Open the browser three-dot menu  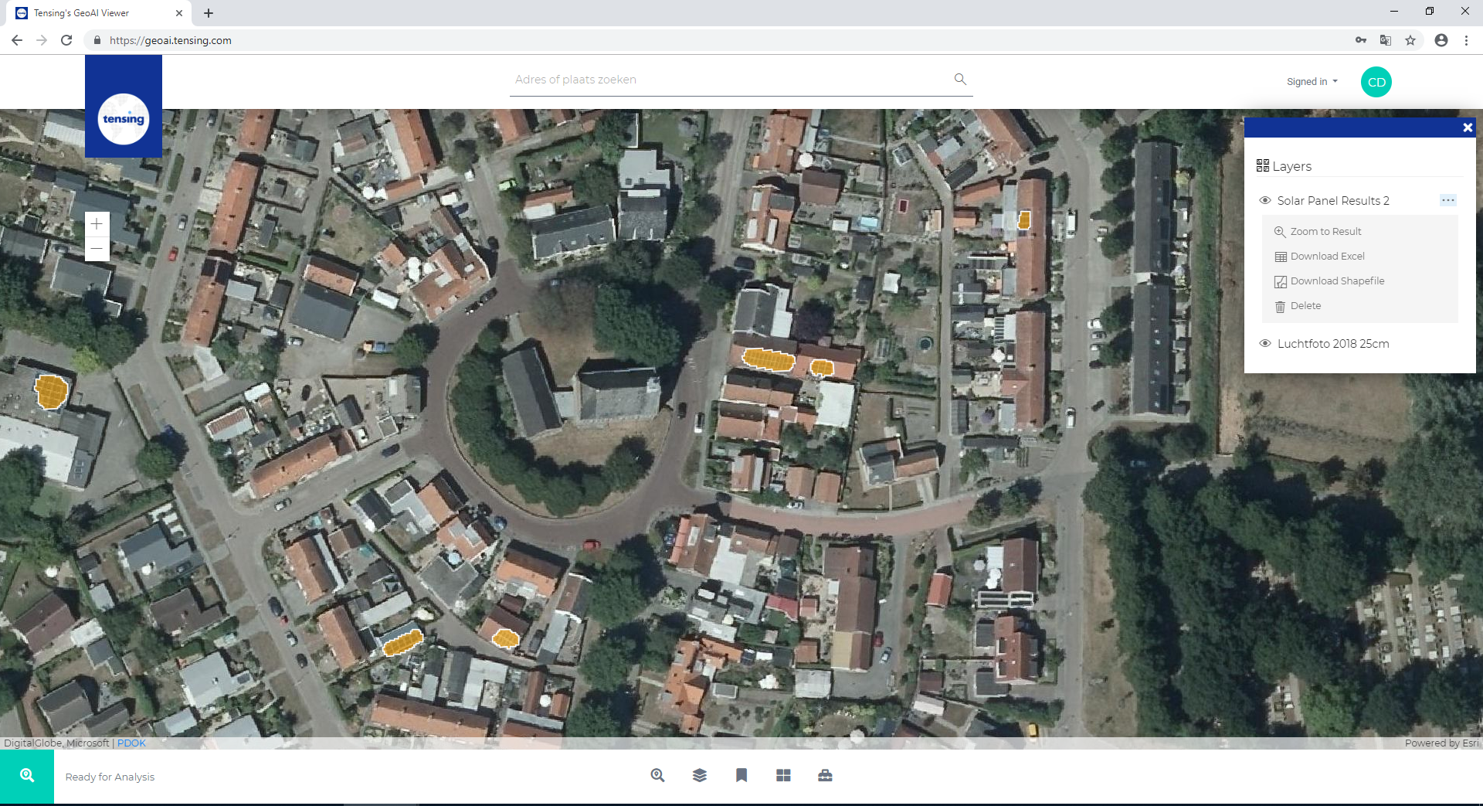[x=1466, y=40]
